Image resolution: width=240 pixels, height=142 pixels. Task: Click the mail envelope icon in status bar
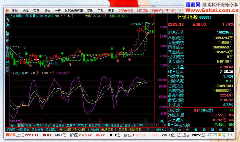(215, 135)
